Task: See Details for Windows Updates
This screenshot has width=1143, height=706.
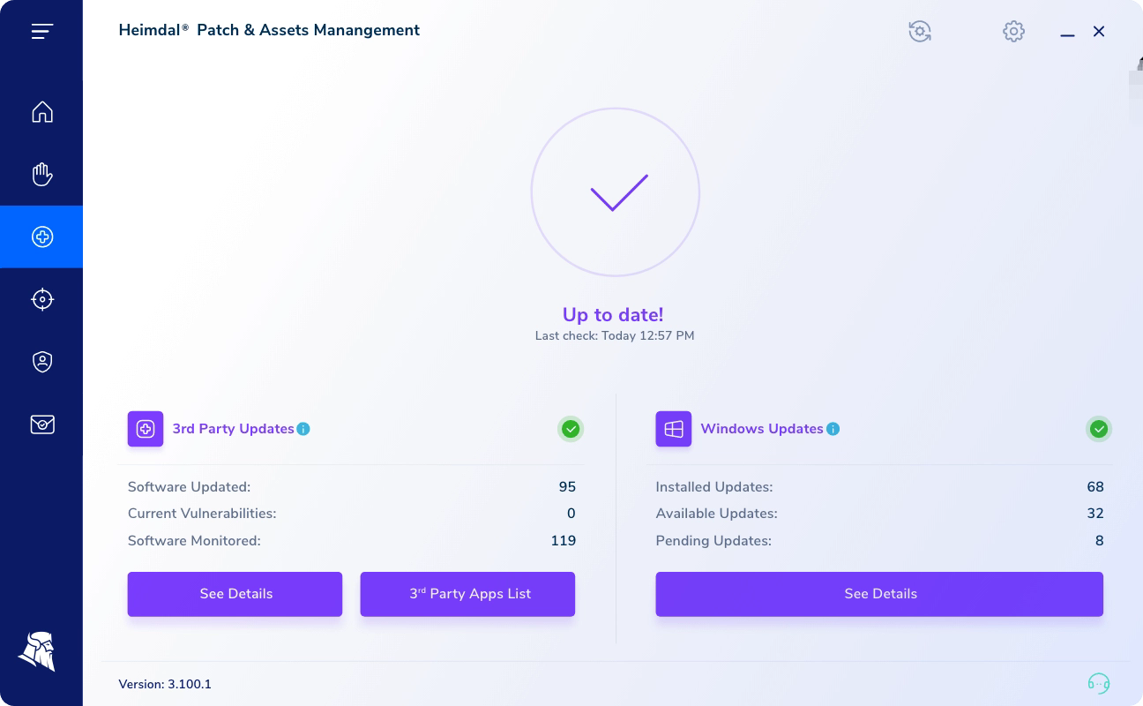Action: (879, 594)
